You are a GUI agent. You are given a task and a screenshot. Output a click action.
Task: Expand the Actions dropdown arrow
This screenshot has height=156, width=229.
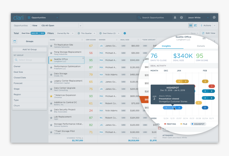click(x=215, y=25)
